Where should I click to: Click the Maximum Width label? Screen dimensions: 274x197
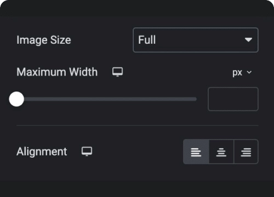coord(57,72)
